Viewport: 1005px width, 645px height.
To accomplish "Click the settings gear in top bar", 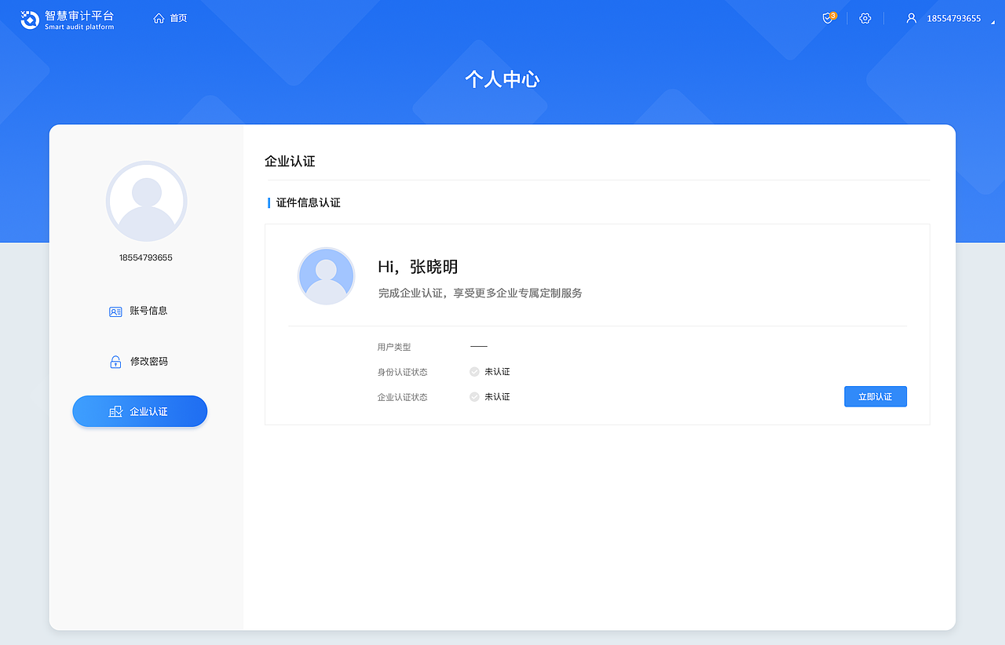I will [864, 18].
